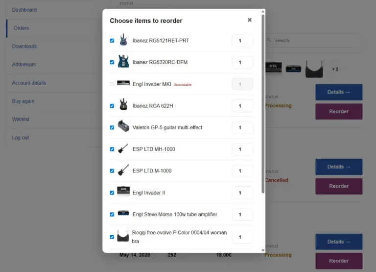Click Engl Steve Morse amplifier thumbnail
The height and width of the screenshot is (272, 376).
pyautogui.click(x=123, y=213)
